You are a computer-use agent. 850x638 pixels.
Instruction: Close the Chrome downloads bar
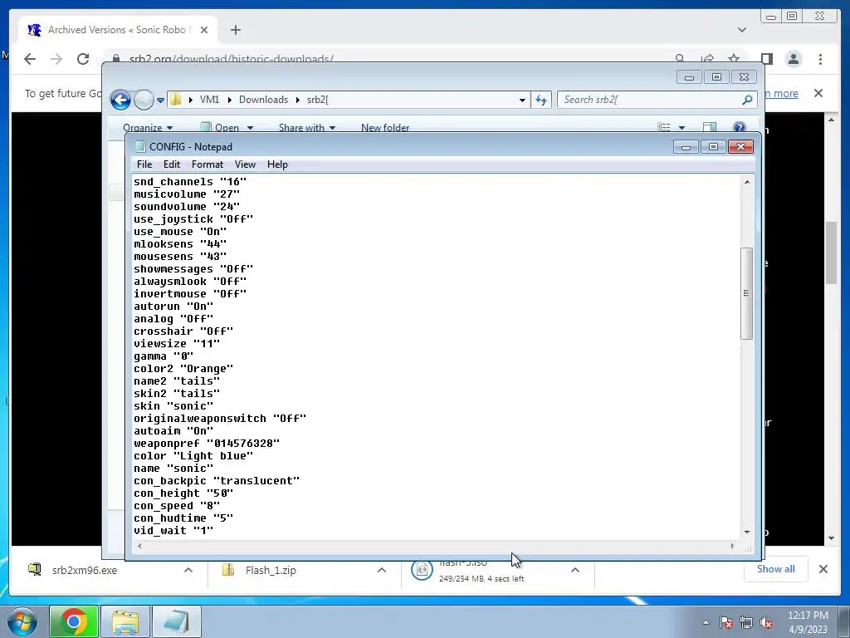pos(823,569)
